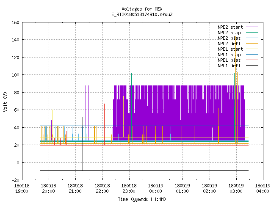Click the 'NPD1 defl' legend label
The width and height of the screenshot is (271, 203).
click(229, 66)
